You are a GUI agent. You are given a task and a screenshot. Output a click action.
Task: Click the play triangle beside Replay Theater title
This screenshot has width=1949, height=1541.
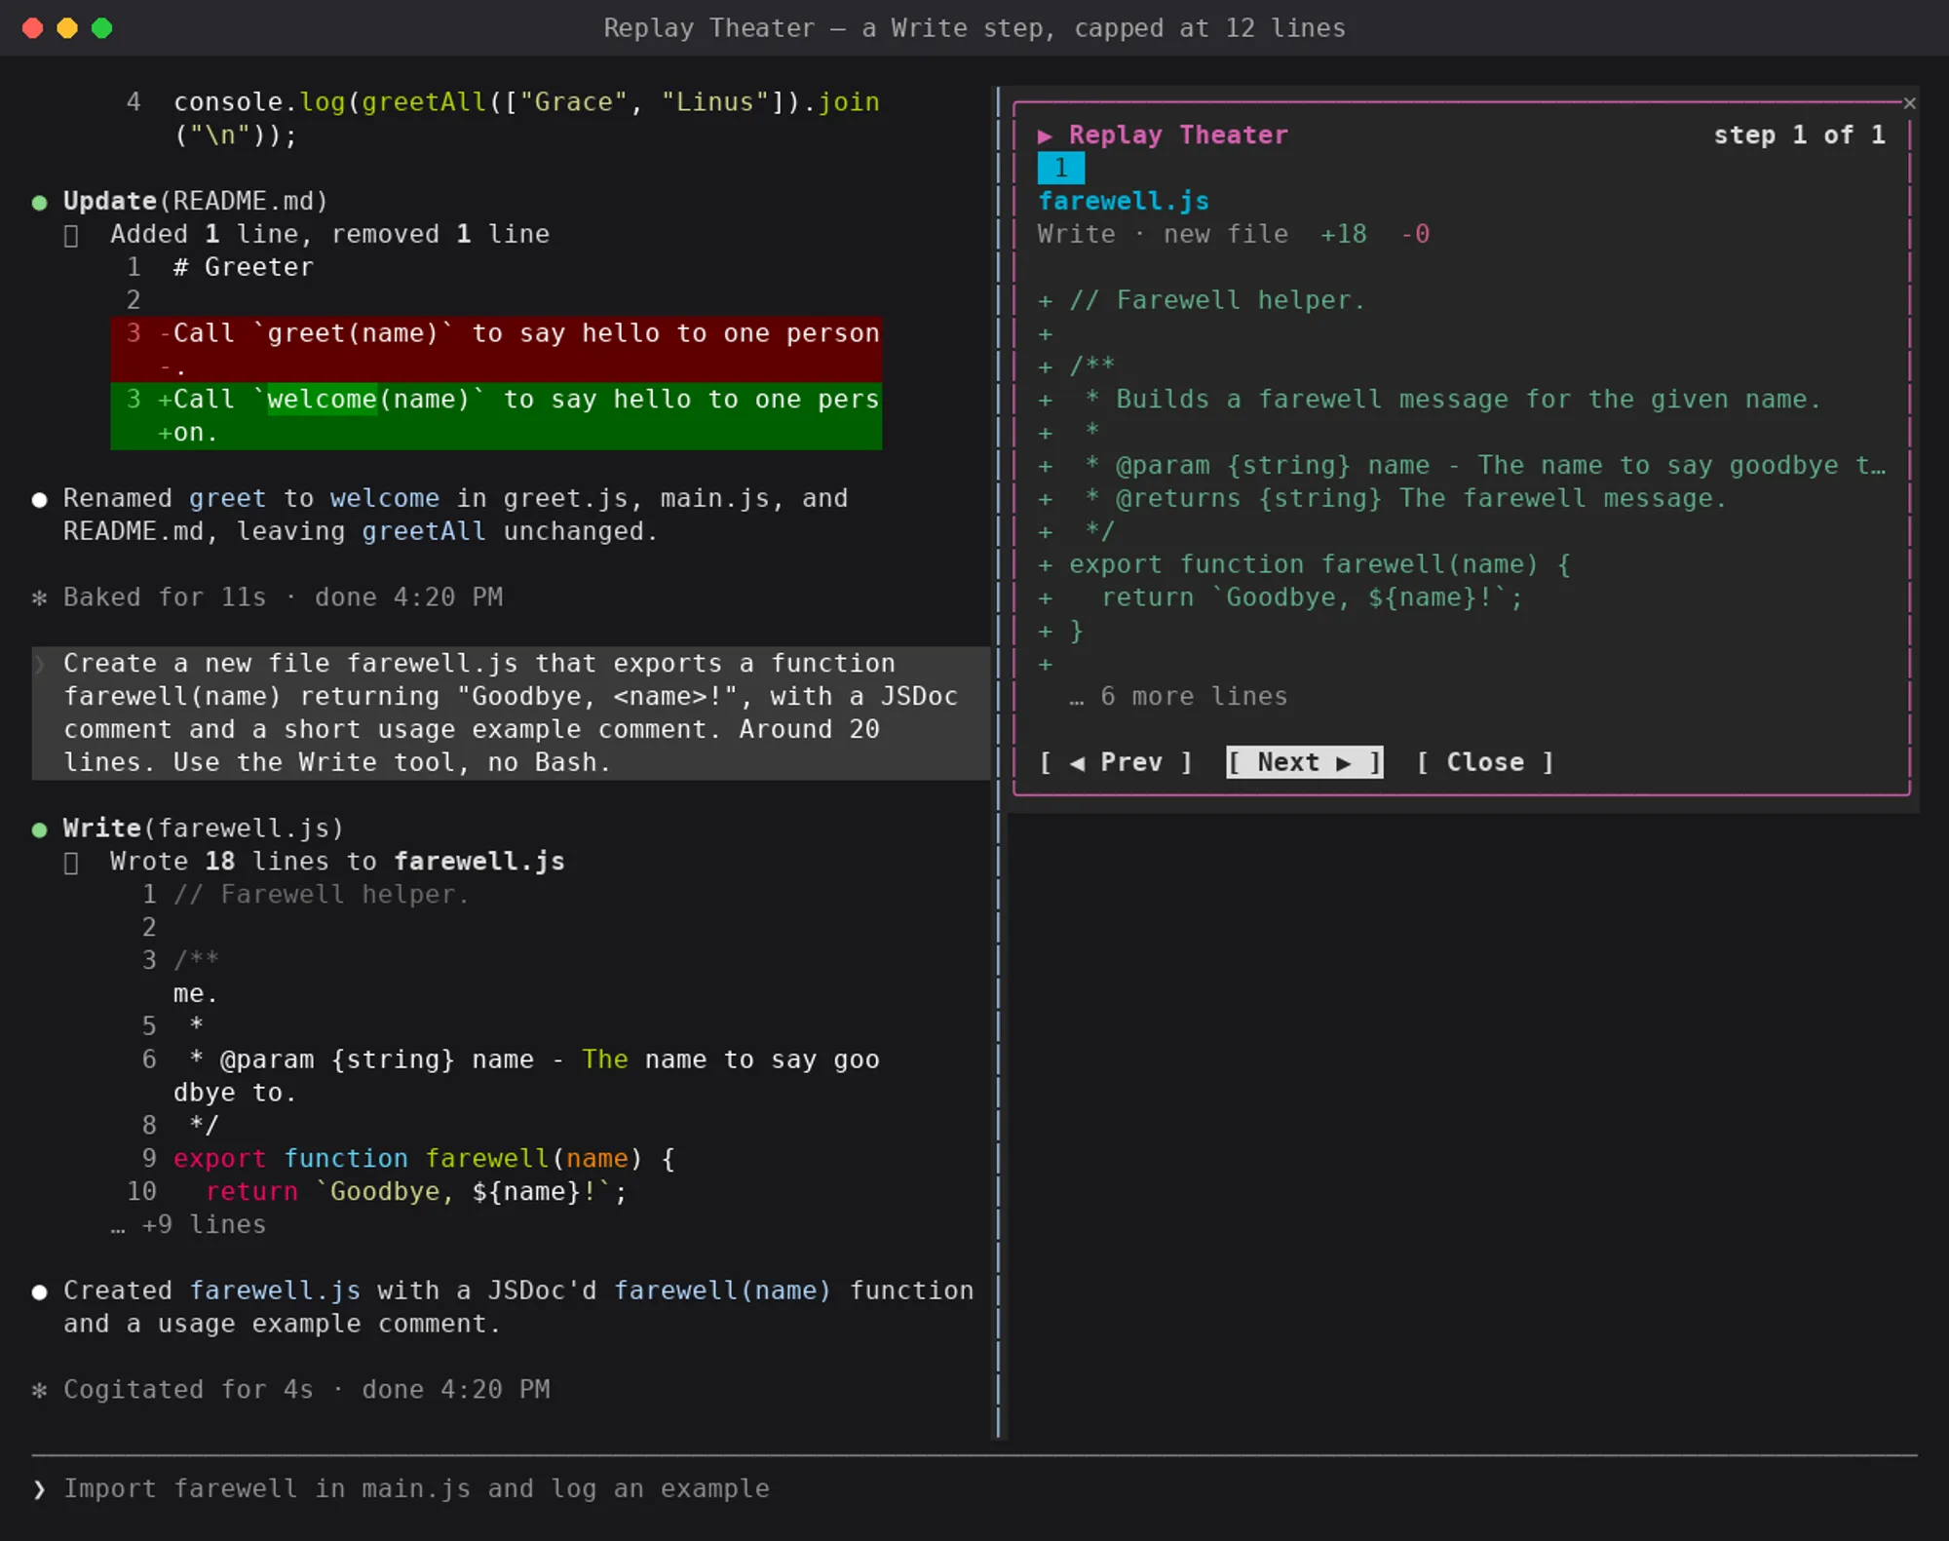(1045, 135)
